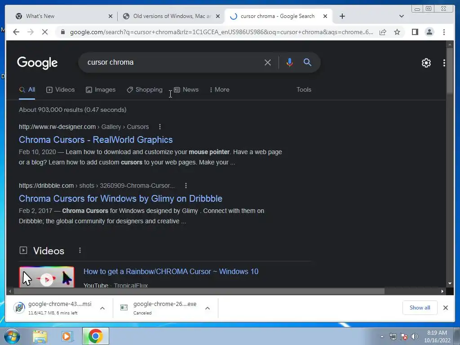Launch Windows Media Player from taskbar
The height and width of the screenshot is (345, 460).
click(x=67, y=336)
